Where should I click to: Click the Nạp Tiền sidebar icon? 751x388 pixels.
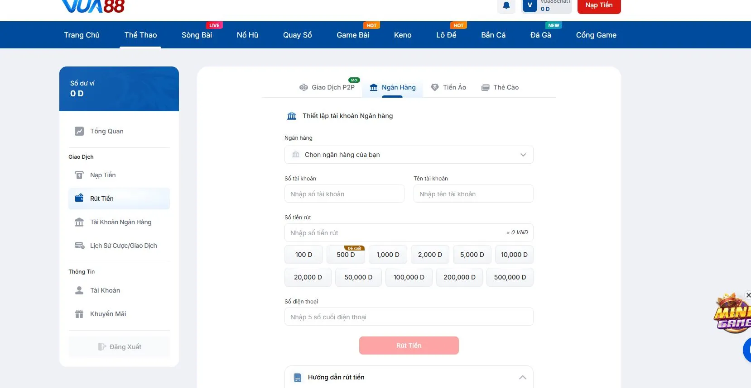point(79,175)
